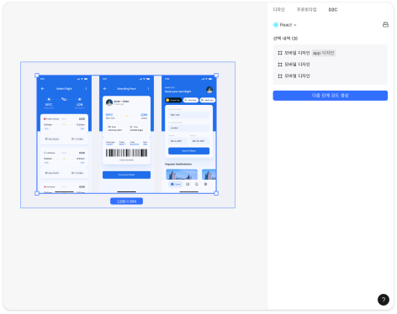Click the Select Flight screen title
The width and height of the screenshot is (397, 314).
point(64,88)
